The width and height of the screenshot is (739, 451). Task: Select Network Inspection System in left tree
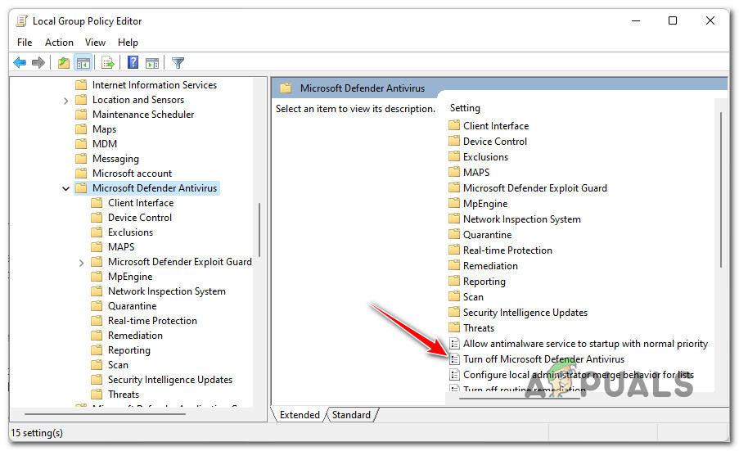166,291
